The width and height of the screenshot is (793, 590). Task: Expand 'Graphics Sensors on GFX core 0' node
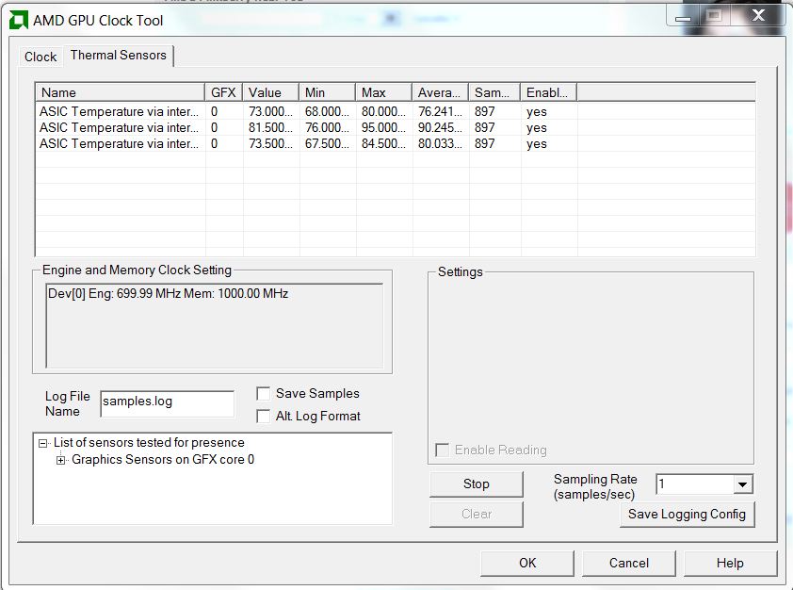tap(60, 460)
